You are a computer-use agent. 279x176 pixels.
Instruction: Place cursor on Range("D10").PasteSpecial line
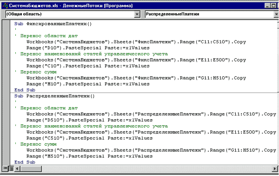coord(88,48)
